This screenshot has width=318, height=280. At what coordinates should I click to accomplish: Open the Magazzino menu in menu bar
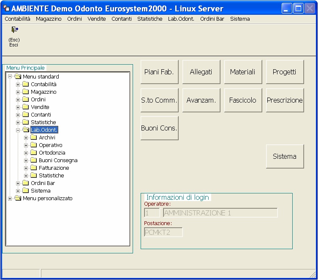click(x=49, y=19)
